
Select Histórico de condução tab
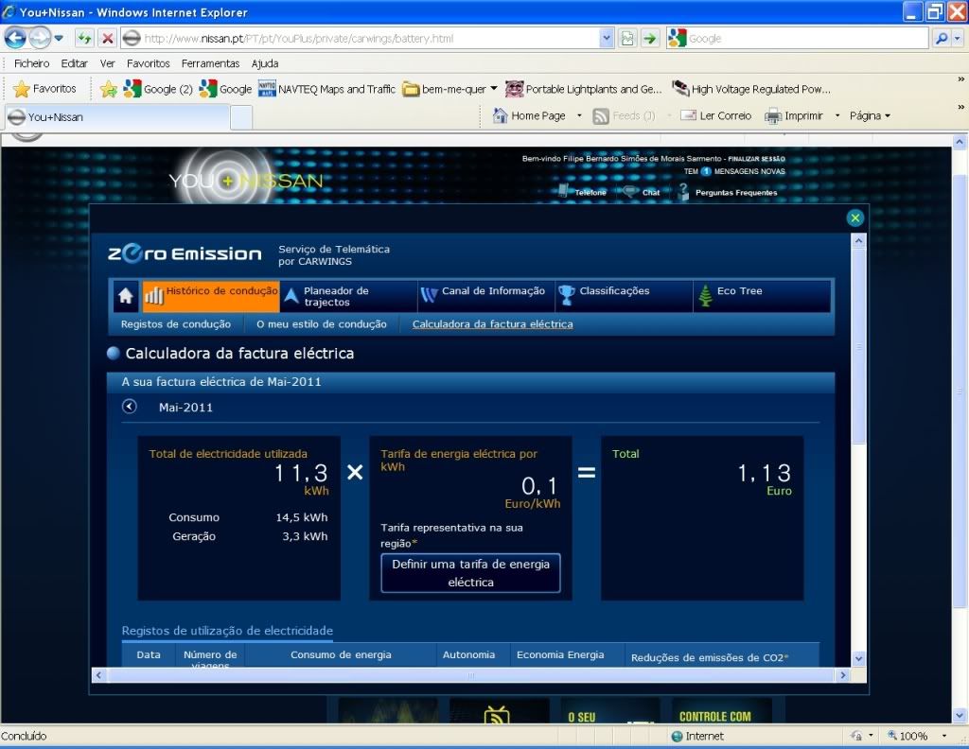point(211,296)
